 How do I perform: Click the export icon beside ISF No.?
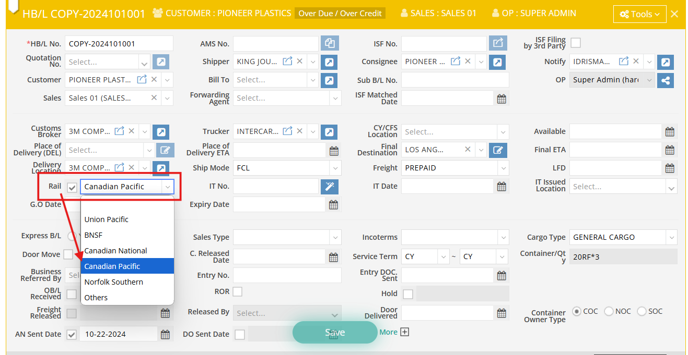point(498,43)
